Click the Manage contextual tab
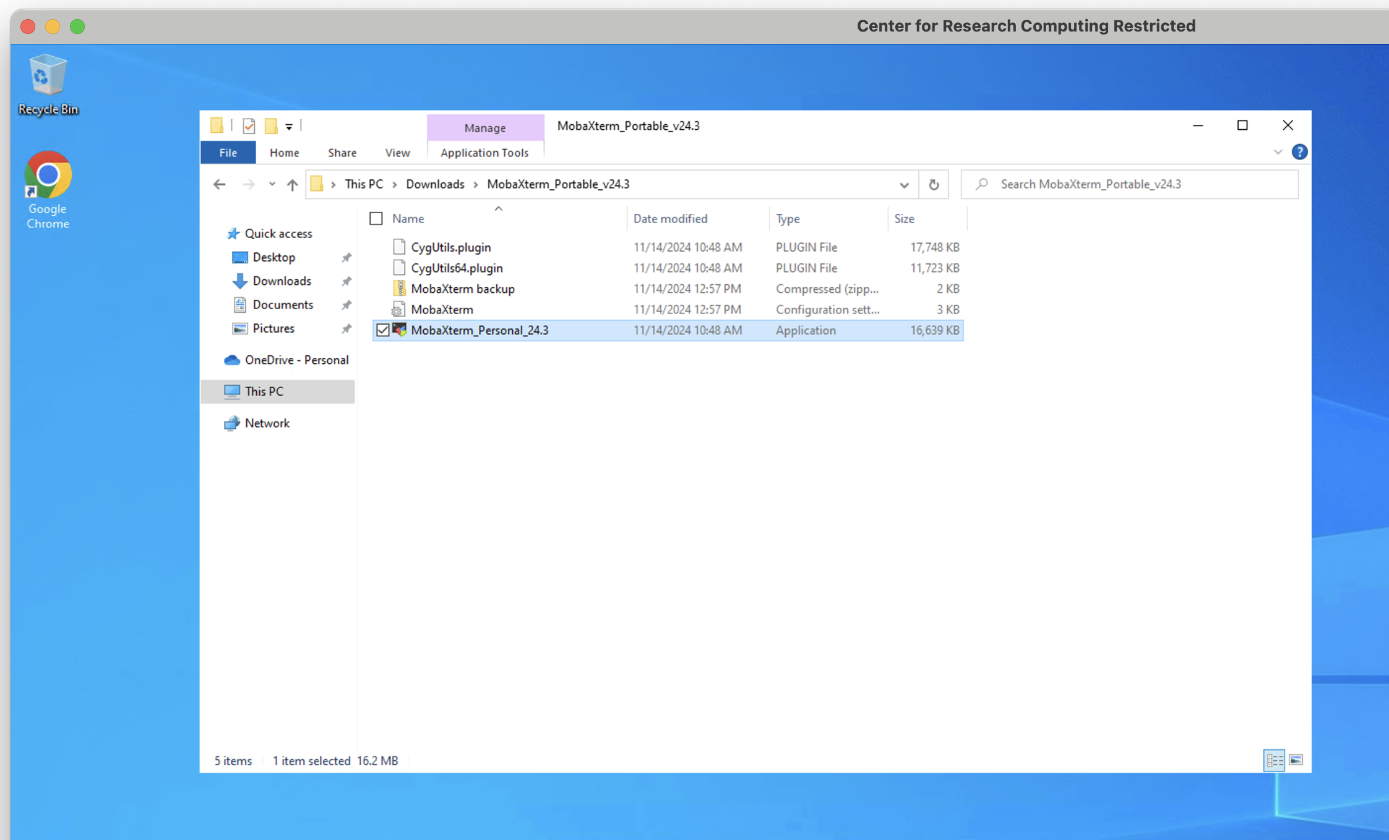1389x840 pixels. [x=485, y=128]
